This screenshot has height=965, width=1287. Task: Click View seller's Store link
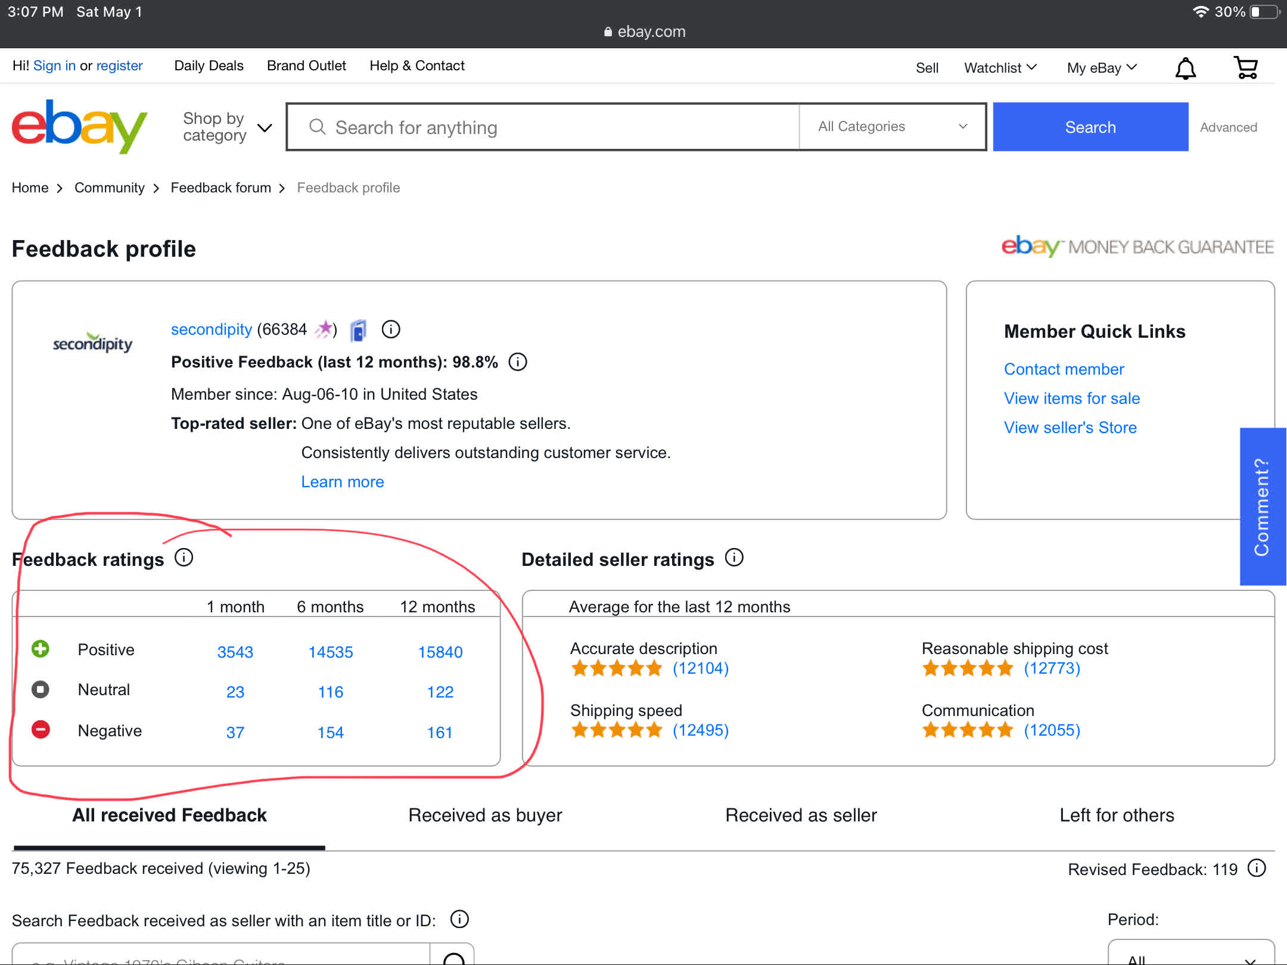coord(1070,427)
